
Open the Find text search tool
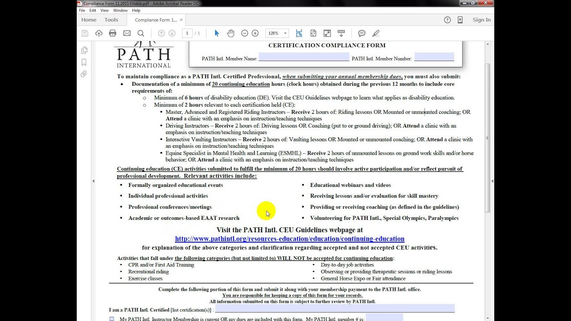pos(141,33)
